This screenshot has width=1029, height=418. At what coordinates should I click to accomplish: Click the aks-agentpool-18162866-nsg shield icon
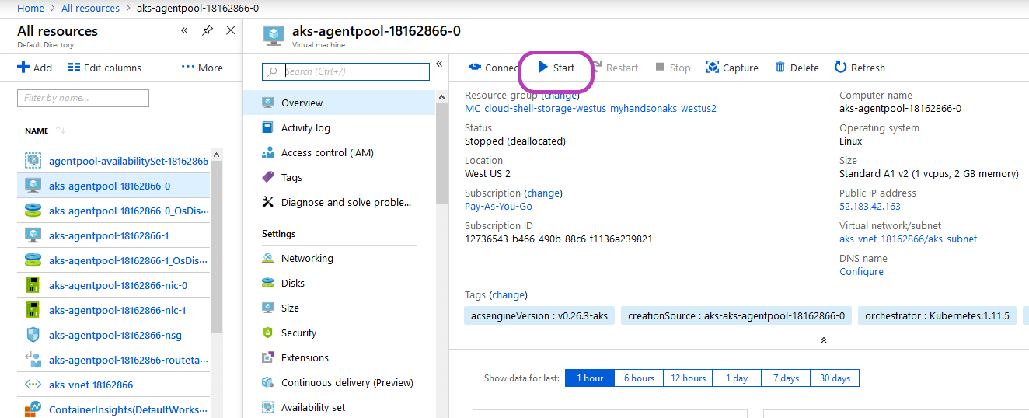click(x=33, y=335)
